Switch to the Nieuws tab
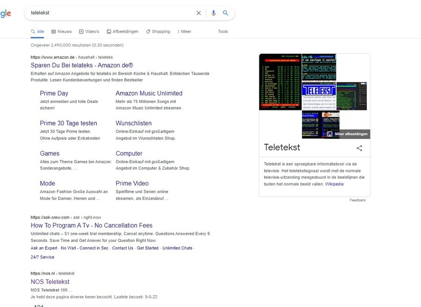 click(62, 32)
